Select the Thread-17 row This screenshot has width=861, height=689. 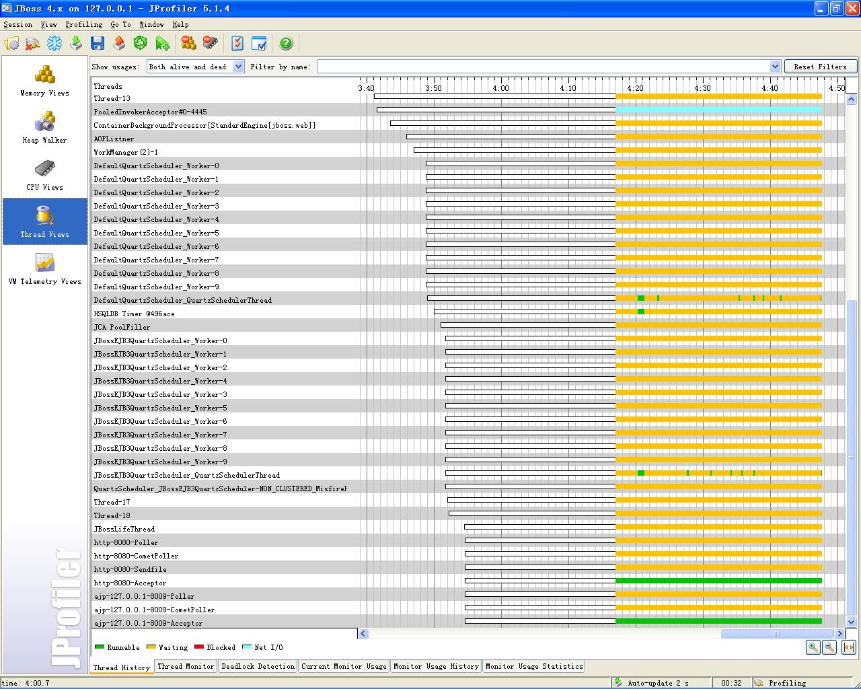point(468,502)
